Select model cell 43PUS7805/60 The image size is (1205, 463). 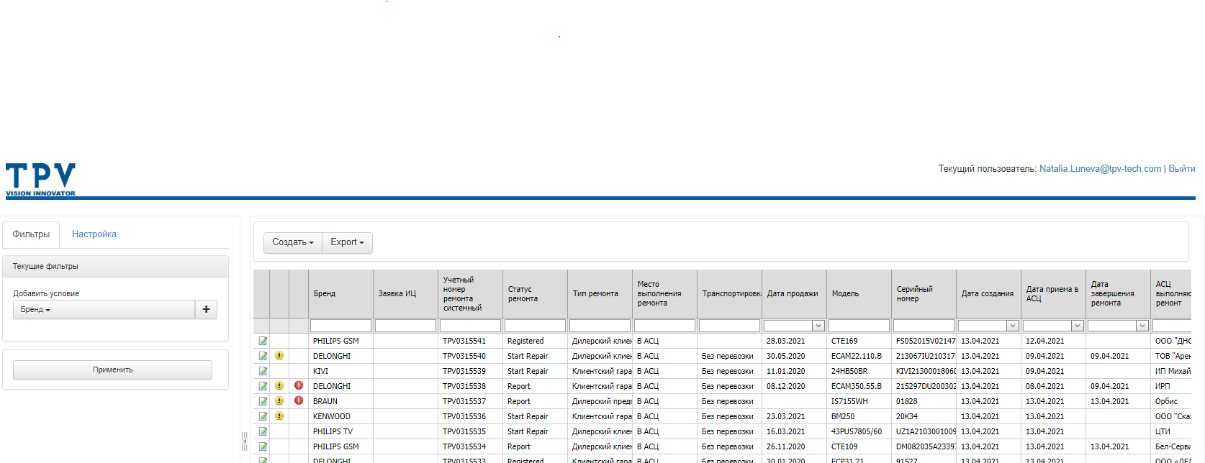click(x=859, y=431)
